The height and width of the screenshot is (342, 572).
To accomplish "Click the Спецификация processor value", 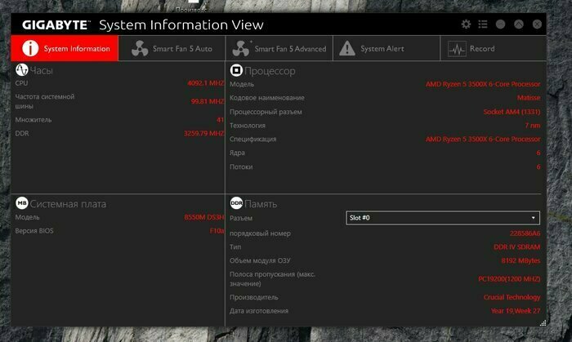I will 483,139.
